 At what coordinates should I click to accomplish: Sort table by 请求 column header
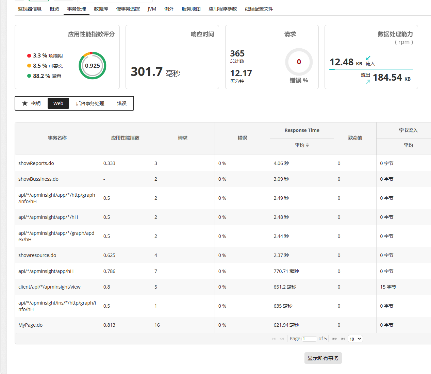click(x=183, y=138)
